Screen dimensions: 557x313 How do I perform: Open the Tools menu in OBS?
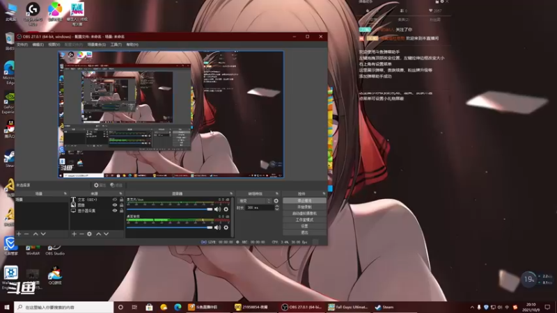click(x=116, y=45)
